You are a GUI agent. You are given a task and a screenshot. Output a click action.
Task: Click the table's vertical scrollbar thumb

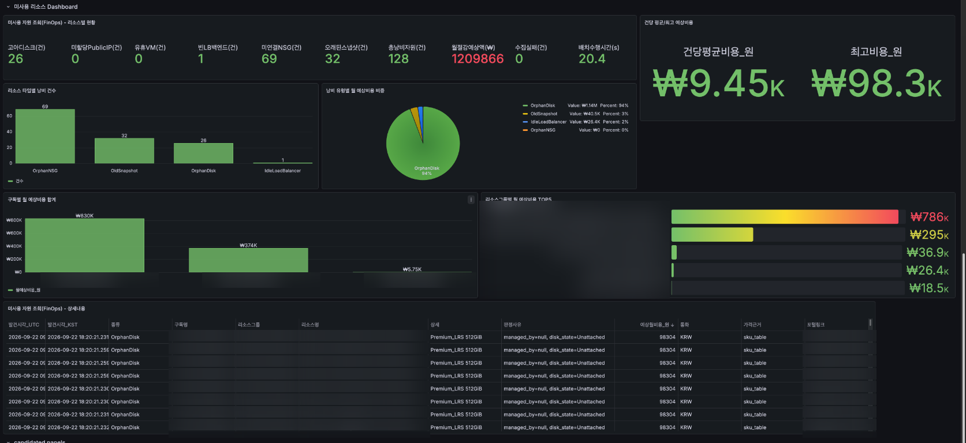click(870, 324)
